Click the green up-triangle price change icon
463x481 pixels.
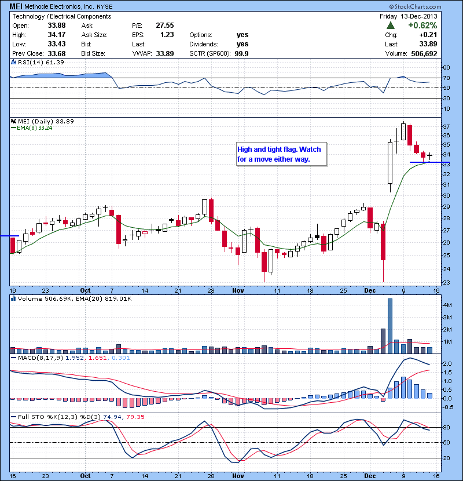390,25
